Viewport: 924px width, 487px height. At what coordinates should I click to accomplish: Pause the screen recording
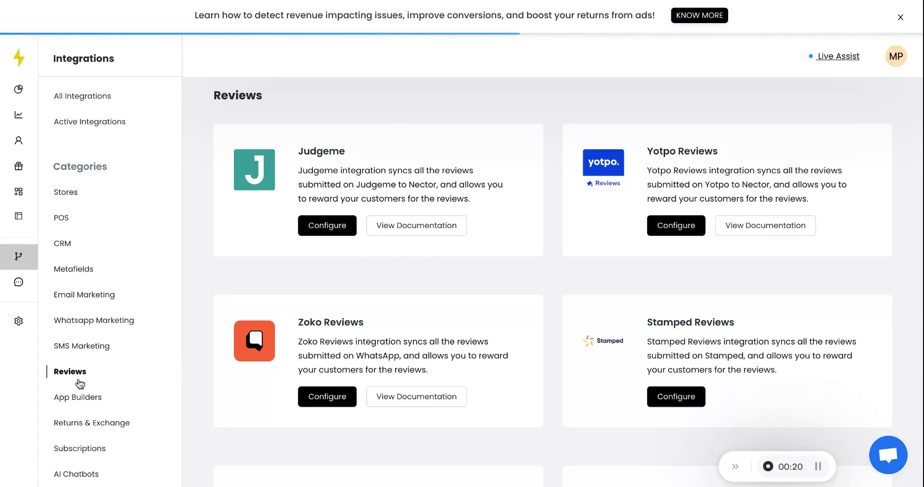click(818, 466)
